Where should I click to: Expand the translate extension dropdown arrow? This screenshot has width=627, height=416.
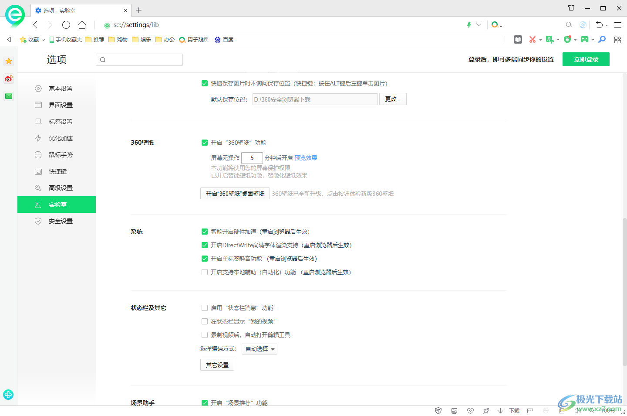[x=558, y=40]
